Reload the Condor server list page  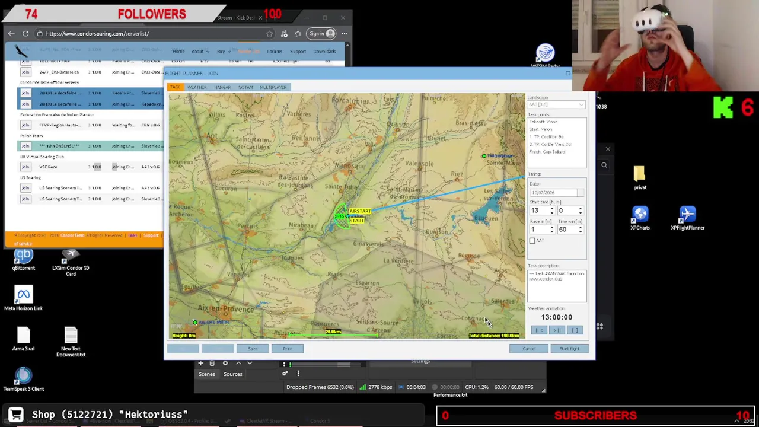(x=25, y=34)
